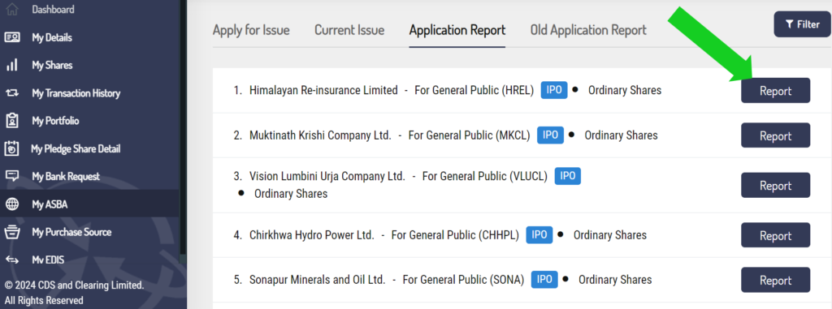Click the My EDIS arrows icon

point(11,260)
